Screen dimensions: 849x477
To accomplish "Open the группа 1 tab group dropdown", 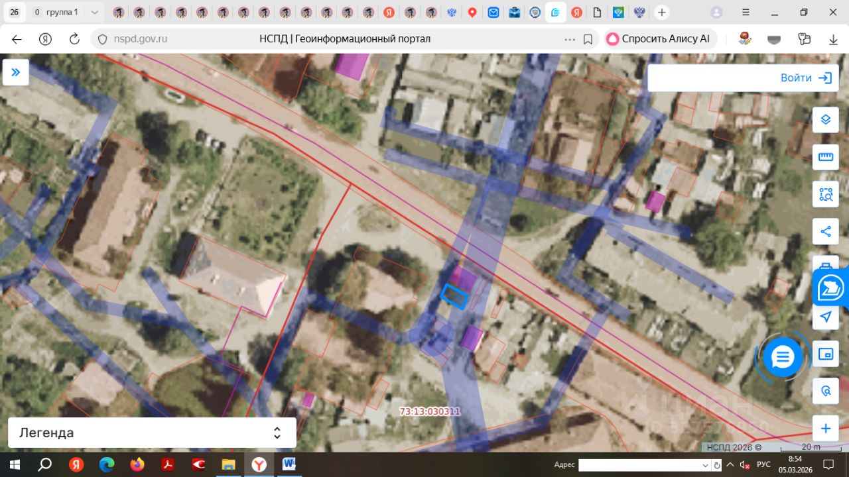I will tap(95, 13).
